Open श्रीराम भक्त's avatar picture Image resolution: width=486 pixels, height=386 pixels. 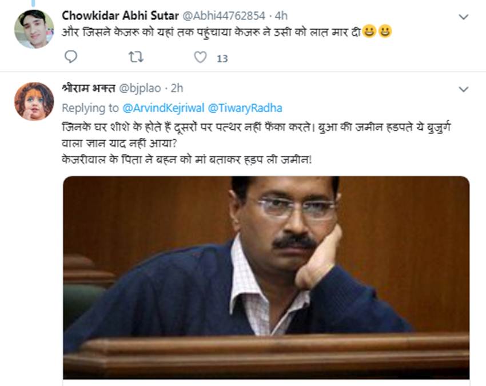34,101
